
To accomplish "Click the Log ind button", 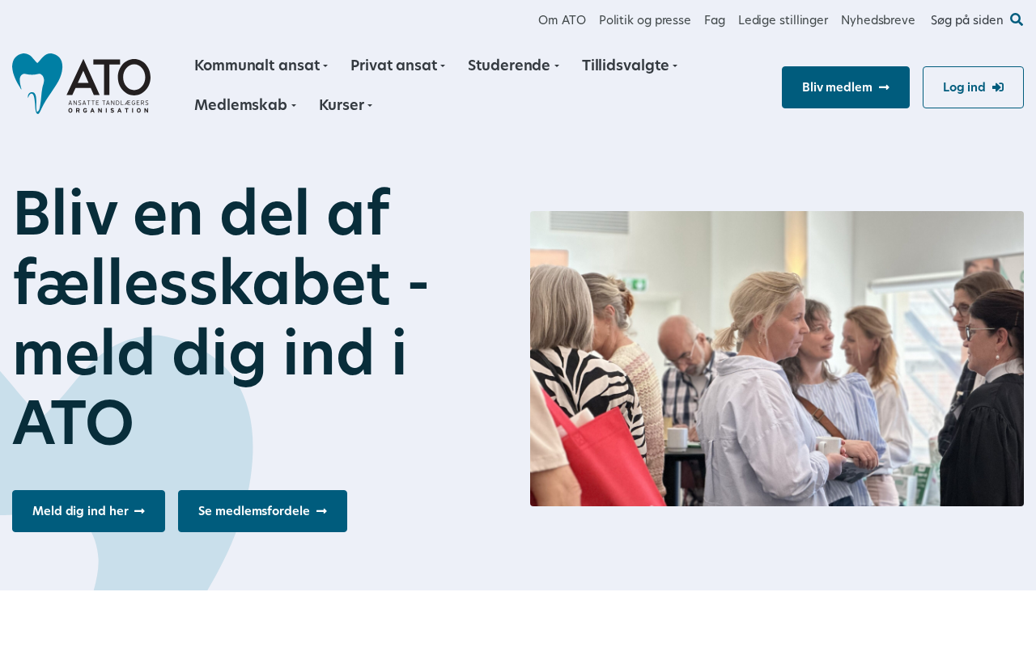I will (x=973, y=87).
